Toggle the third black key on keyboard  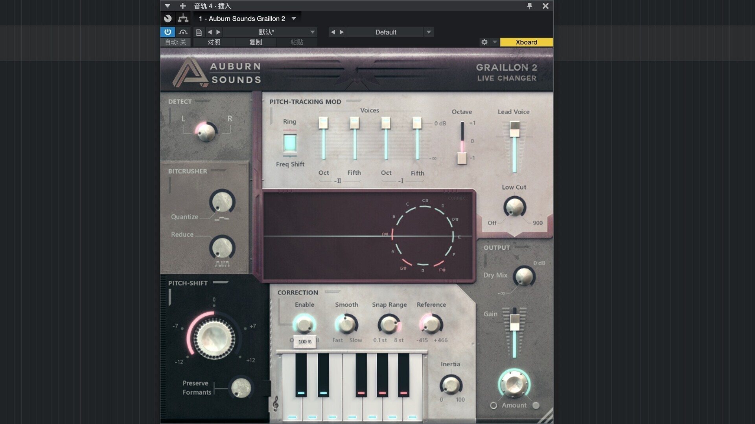pyautogui.click(x=361, y=375)
